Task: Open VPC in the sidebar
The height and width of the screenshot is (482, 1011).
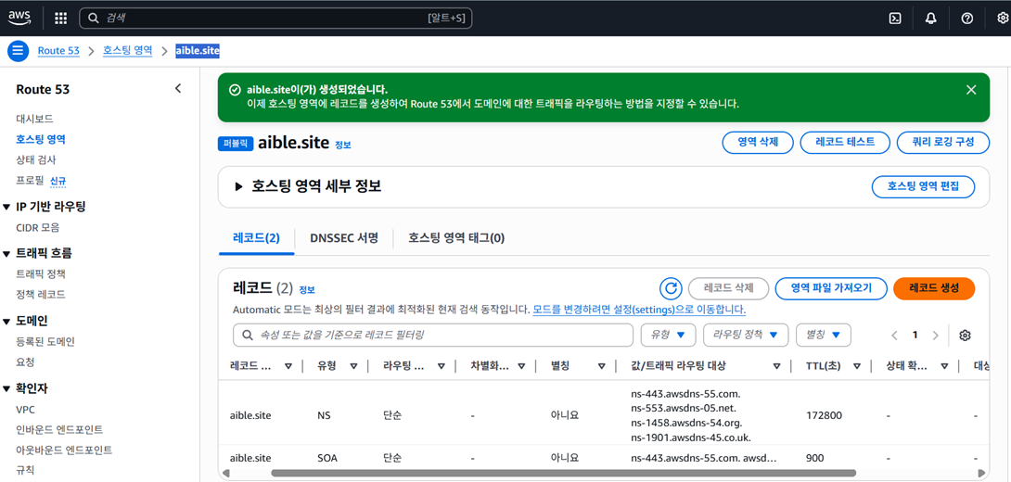Action: click(25, 410)
